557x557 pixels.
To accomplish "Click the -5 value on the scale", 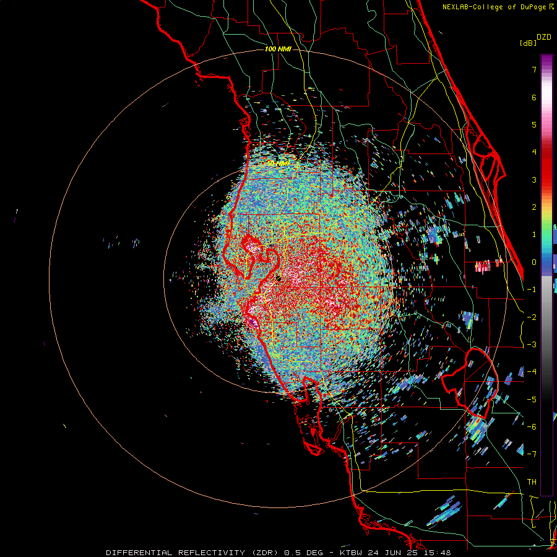I will pyautogui.click(x=532, y=400).
